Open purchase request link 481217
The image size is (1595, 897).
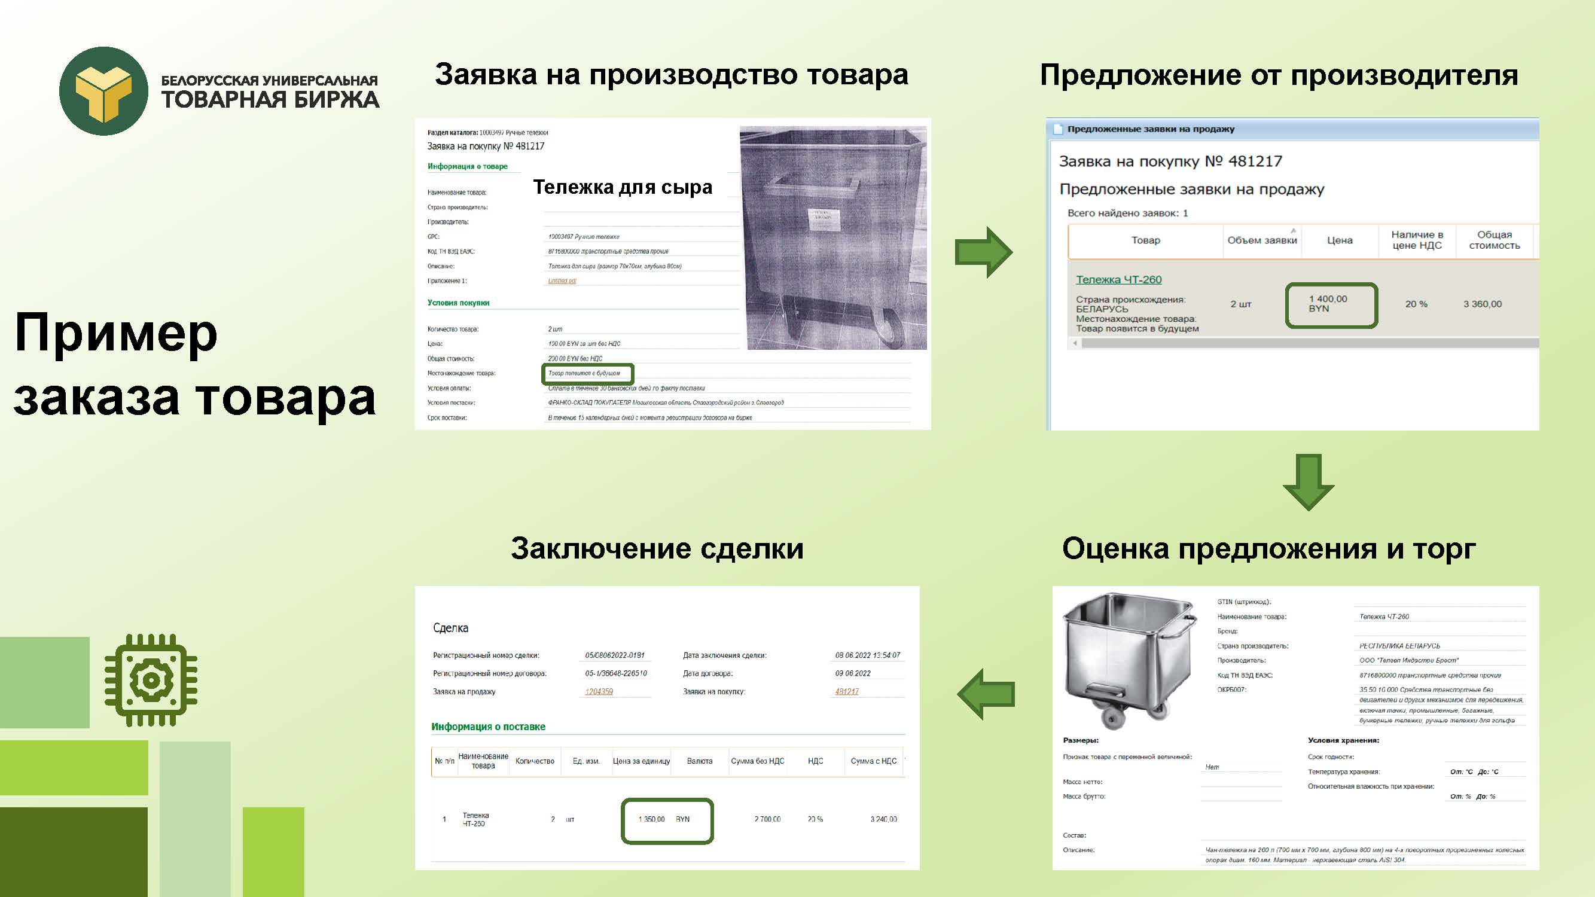point(846,691)
